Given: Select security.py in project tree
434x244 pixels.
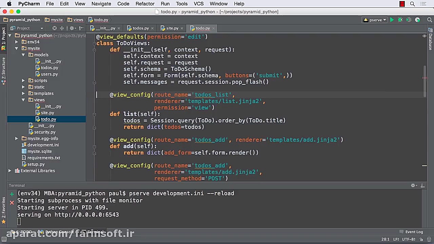Looking at the screenshot, I should 45,132.
